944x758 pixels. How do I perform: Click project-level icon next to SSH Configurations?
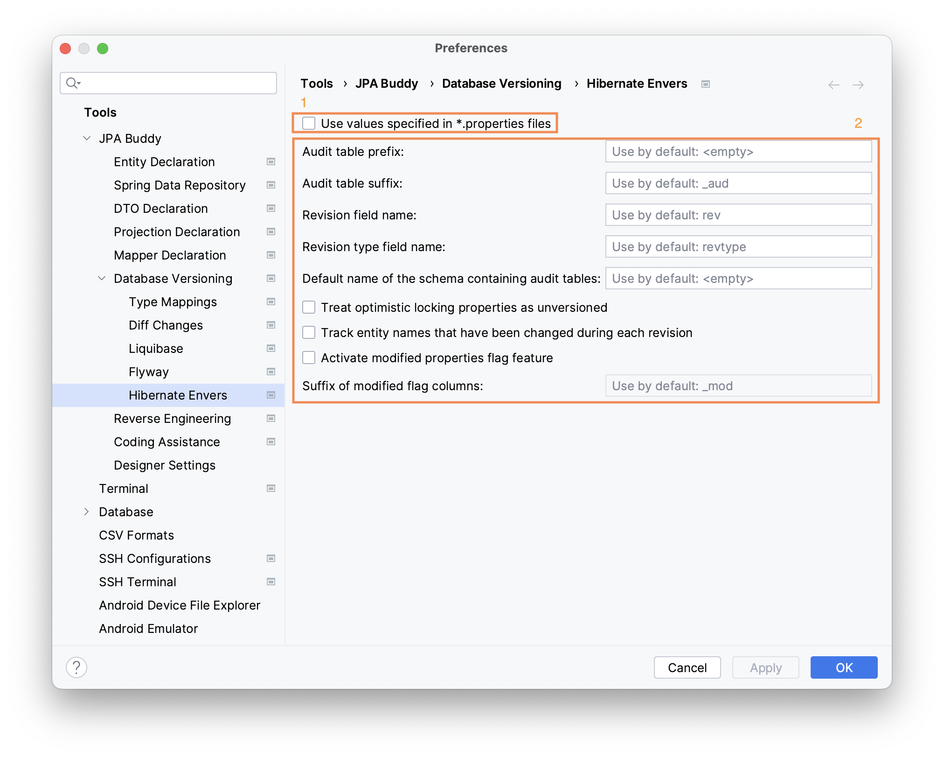[271, 558]
